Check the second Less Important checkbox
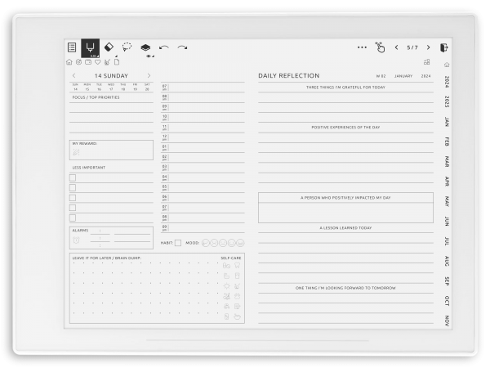The height and width of the screenshot is (368, 490). tap(73, 188)
